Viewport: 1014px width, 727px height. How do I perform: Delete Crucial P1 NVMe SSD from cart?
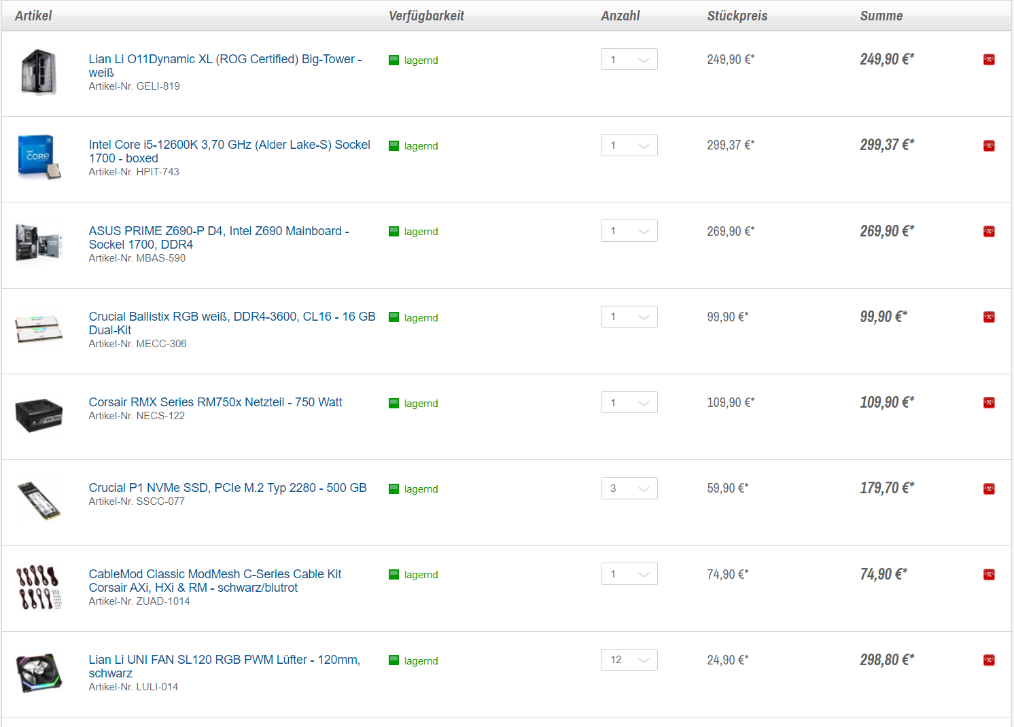click(x=989, y=489)
